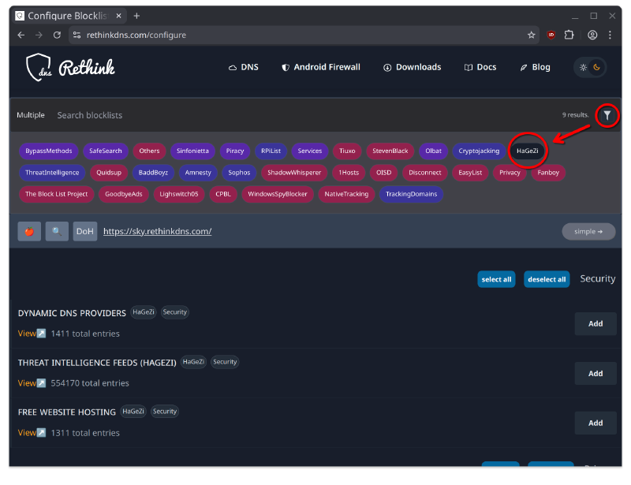Click the apple icon button
The image size is (631, 485).
coord(29,231)
